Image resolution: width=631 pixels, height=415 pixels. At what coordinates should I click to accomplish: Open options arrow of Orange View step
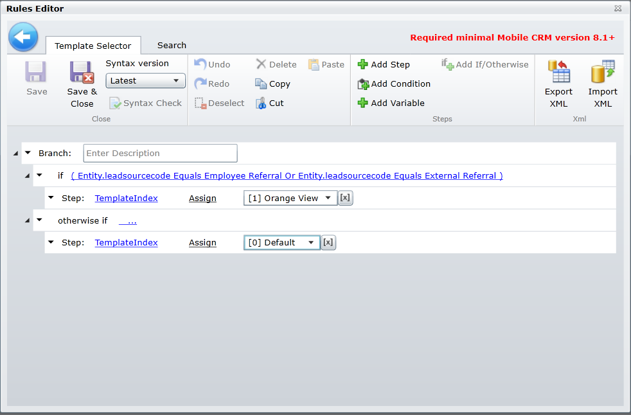point(51,198)
